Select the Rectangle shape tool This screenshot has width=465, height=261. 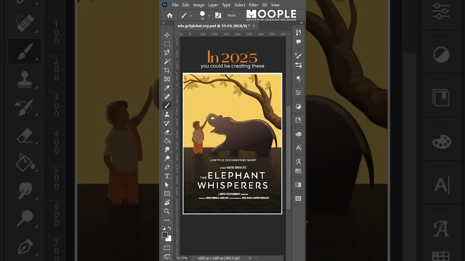(167, 194)
